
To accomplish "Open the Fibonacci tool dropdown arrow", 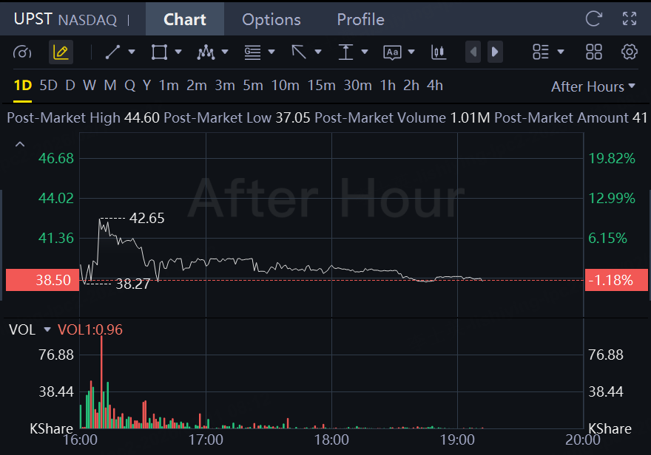I will click(271, 52).
